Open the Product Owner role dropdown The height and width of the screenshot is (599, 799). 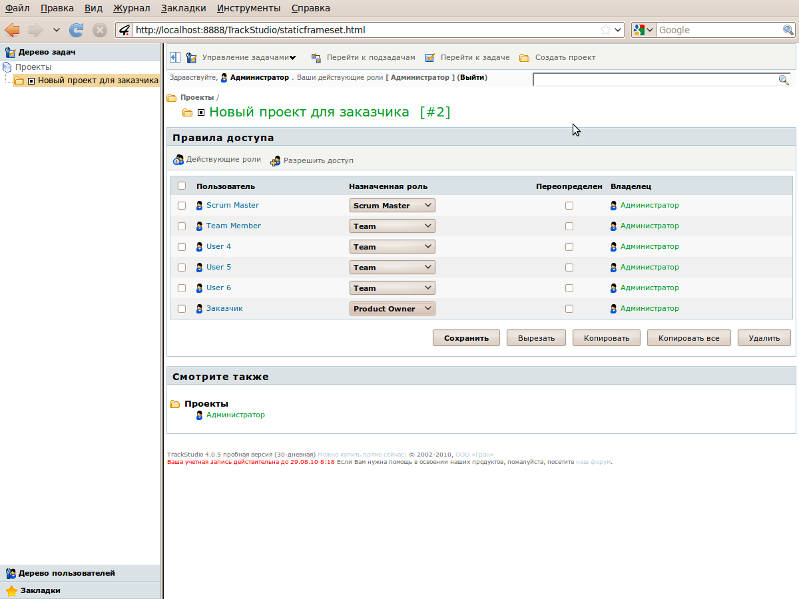[392, 309]
